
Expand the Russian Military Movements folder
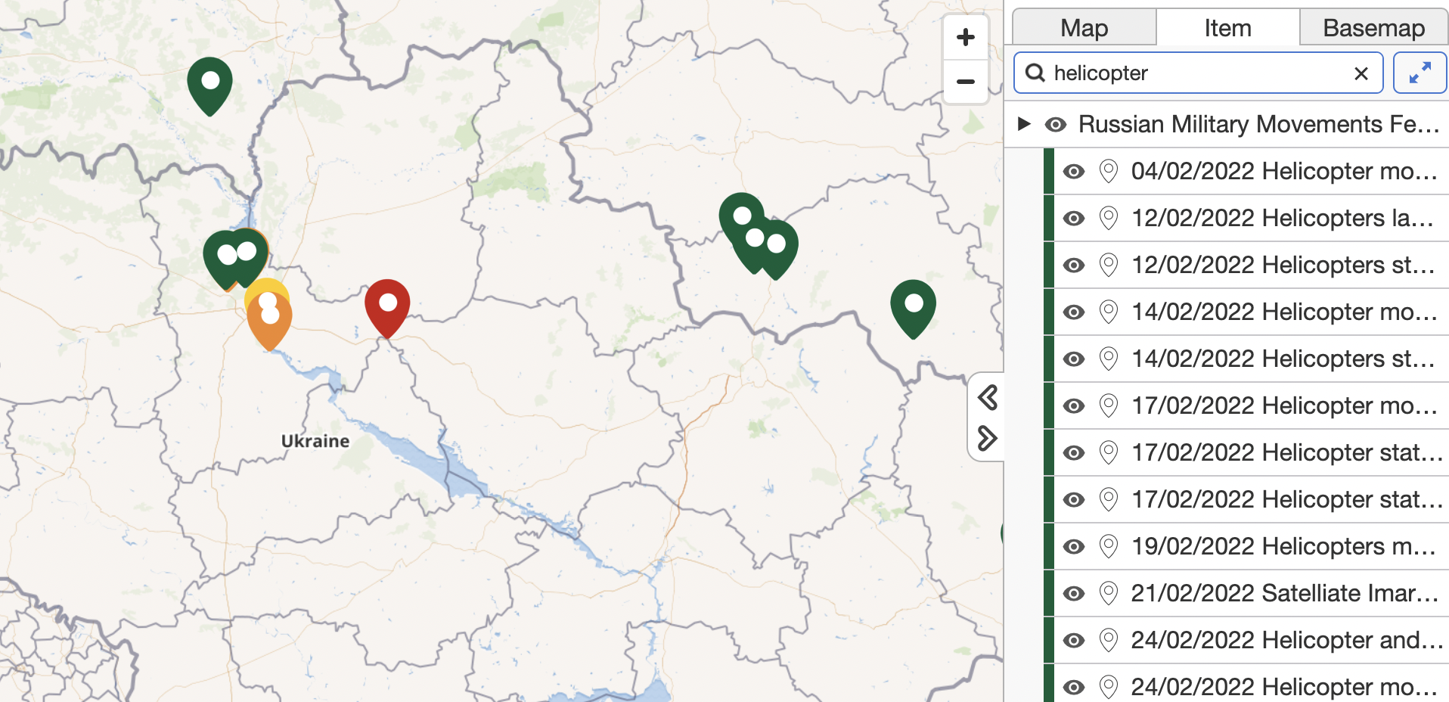1024,124
